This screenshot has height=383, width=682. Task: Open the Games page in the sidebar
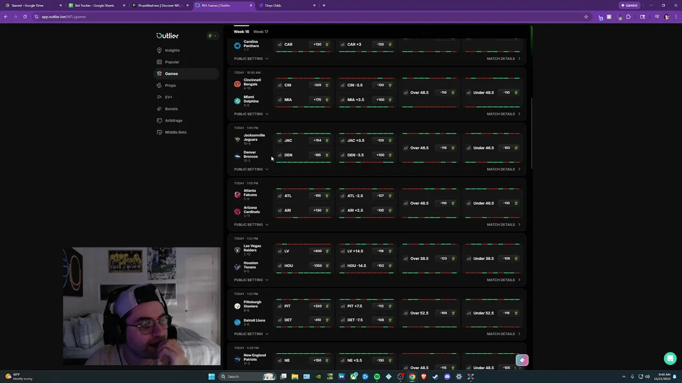[186, 74]
